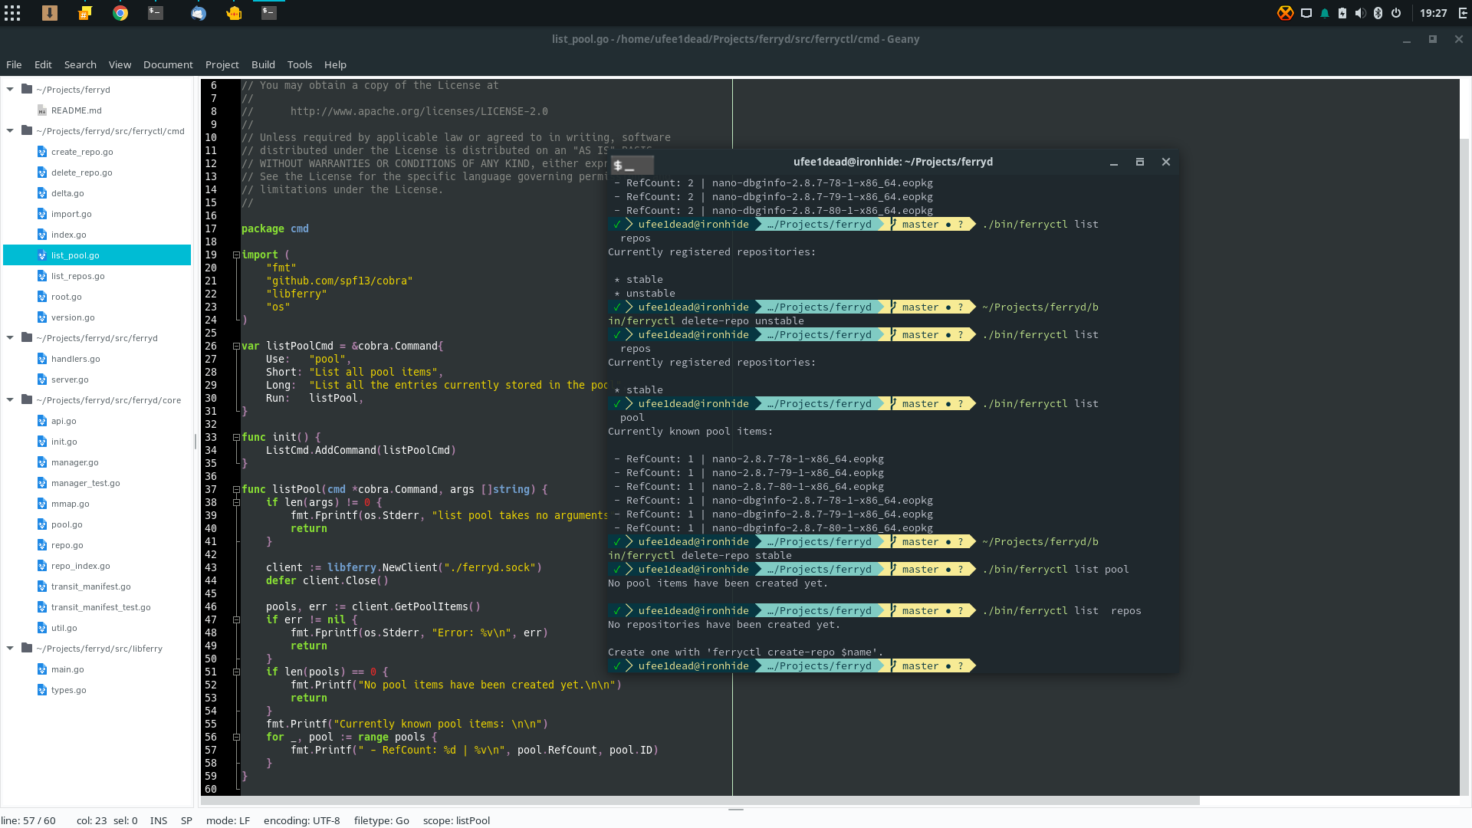Maximize the ferryd terminal window
Screen dimensions: 1472x828
click(1139, 162)
